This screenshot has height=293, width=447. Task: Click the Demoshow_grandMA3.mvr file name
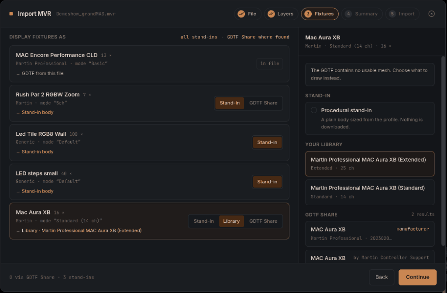point(86,14)
